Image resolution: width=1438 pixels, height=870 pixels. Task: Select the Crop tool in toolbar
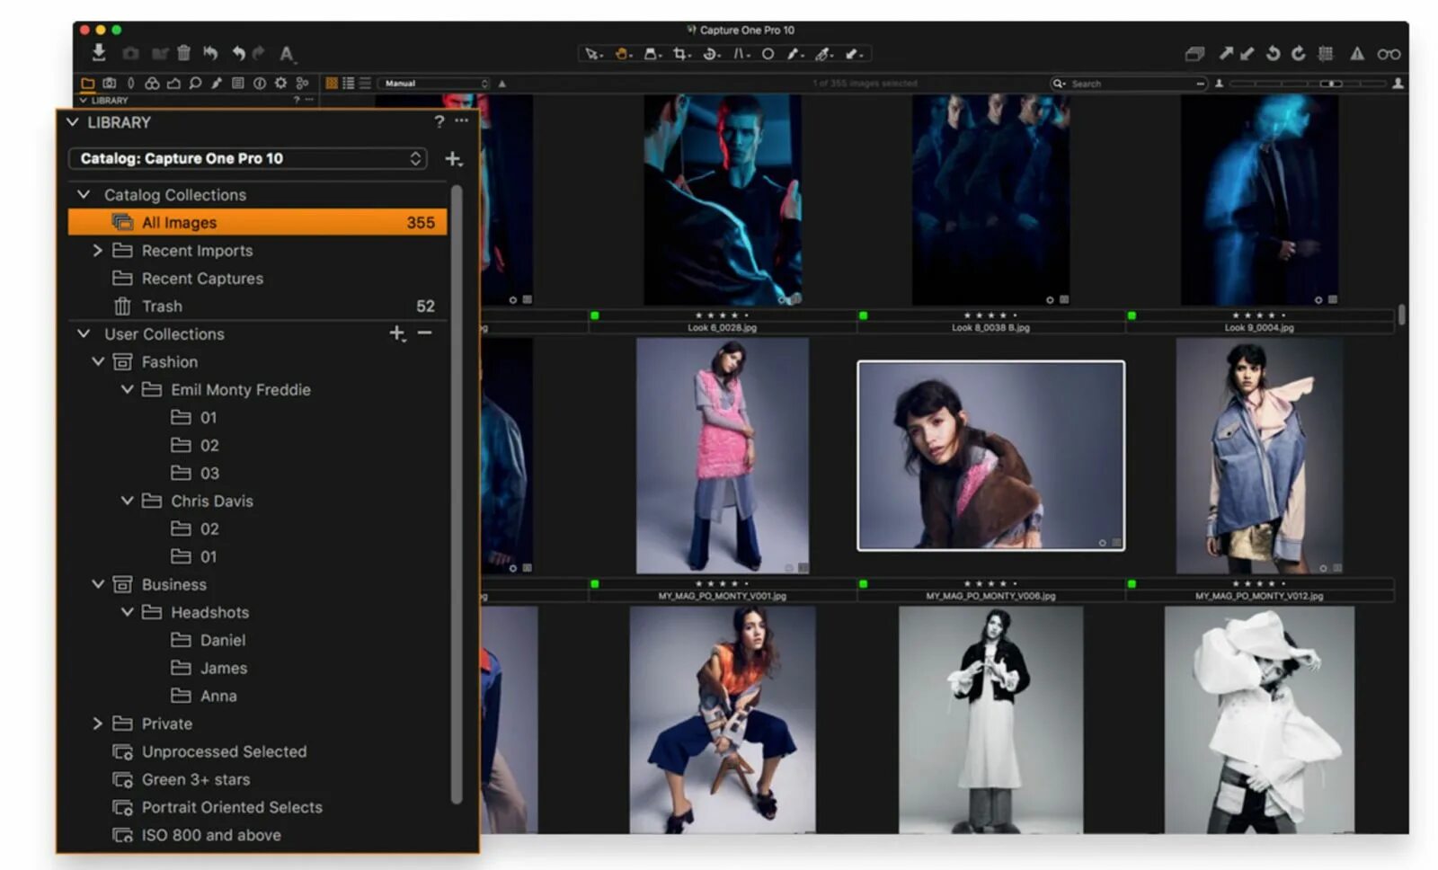(x=681, y=54)
